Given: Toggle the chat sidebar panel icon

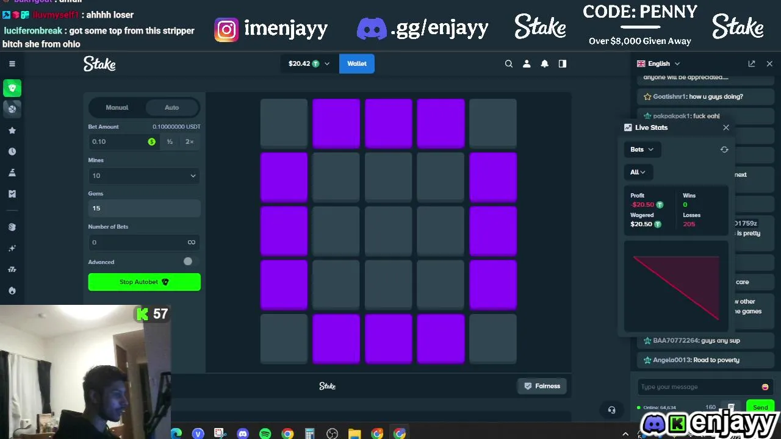Looking at the screenshot, I should click(x=563, y=63).
